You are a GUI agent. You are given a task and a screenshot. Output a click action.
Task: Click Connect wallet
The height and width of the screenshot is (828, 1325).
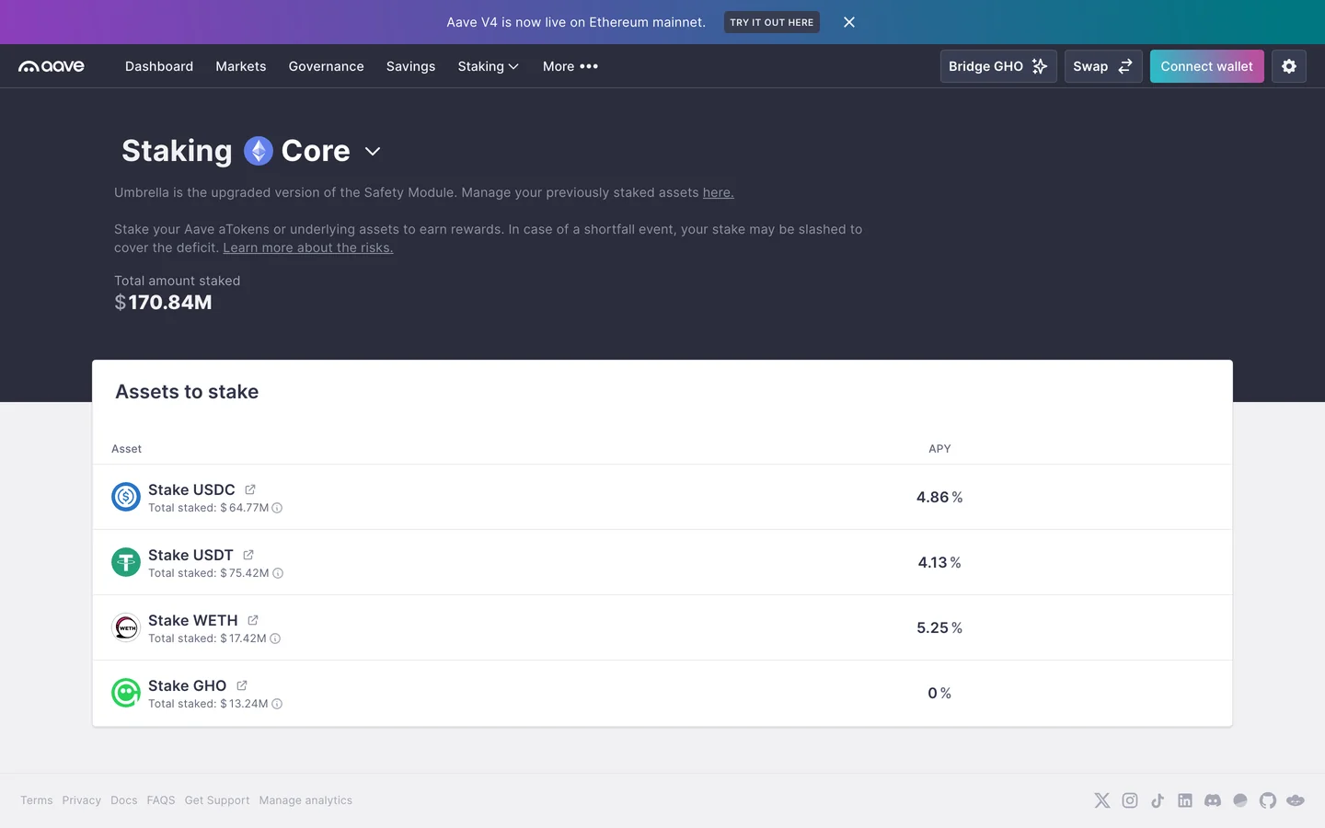[x=1206, y=66]
